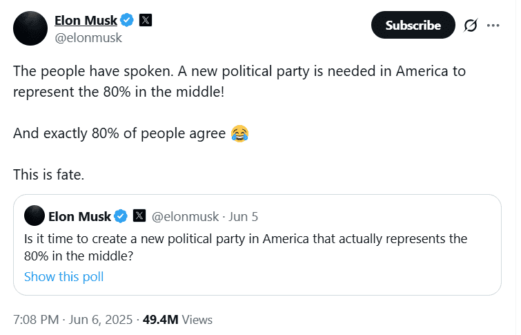Image resolution: width=521 pixels, height=335 pixels.
Task: Click the @elonmusk handle in the quoted post
Action: (184, 216)
